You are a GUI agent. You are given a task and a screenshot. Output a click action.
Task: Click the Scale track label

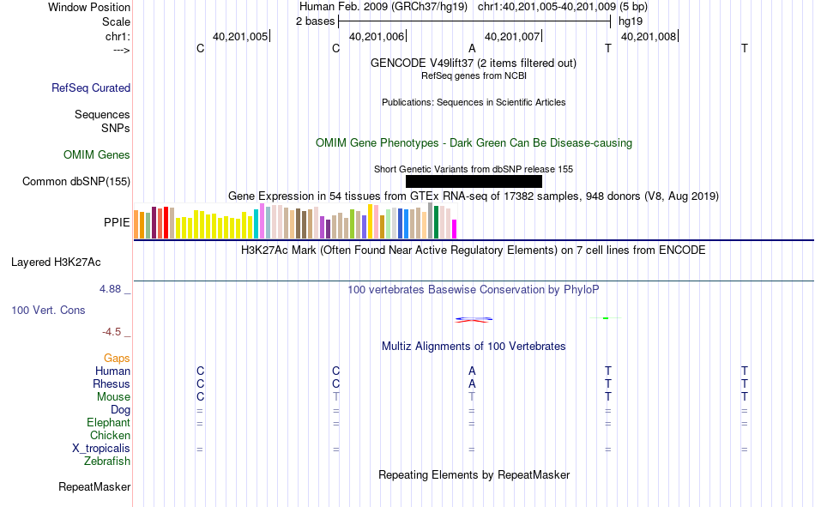[117, 21]
